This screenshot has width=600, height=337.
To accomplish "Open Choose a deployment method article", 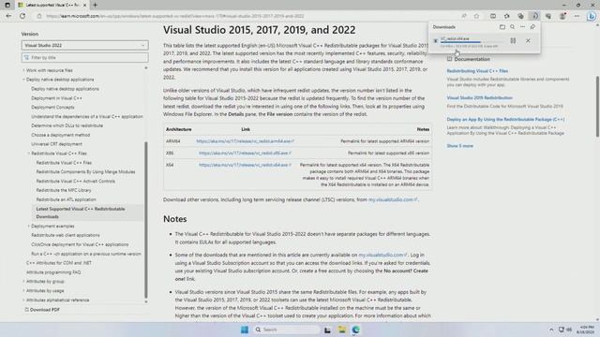I will pyautogui.click(x=60, y=135).
